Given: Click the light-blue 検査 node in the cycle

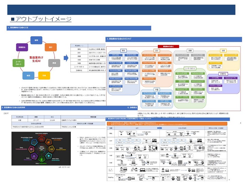Looking at the screenshot, I should 28,75.
